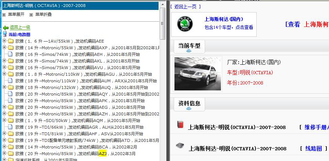
Task: Open the 资料信息 section tab
Action: click(x=189, y=104)
